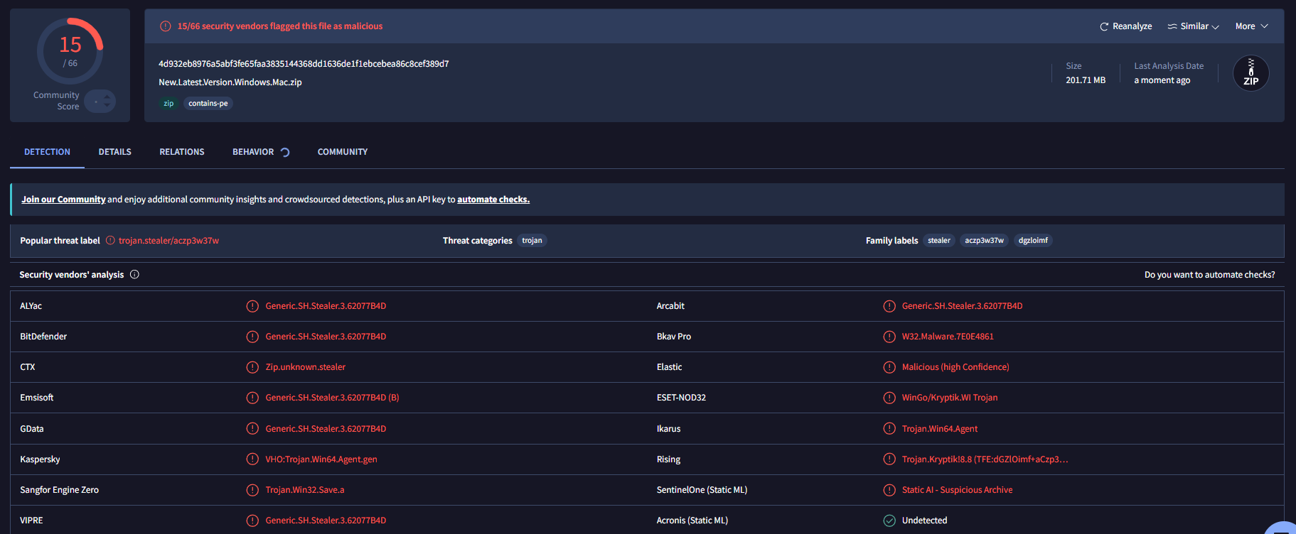Click the alert icon in the VIPRE row
Viewport: 1296px width, 534px height.
252,521
